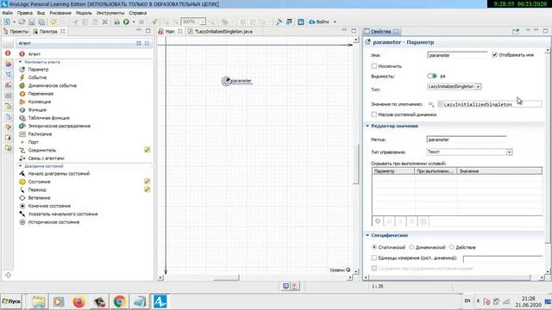Pick the Динамическое событие palette element
The image size is (552, 310).
point(52,85)
